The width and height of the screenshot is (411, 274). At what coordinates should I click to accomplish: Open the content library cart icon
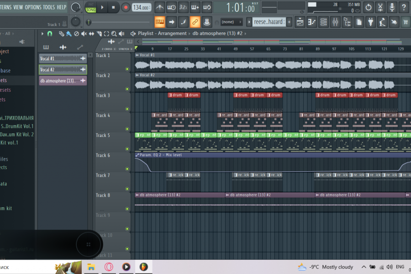[x=406, y=22]
